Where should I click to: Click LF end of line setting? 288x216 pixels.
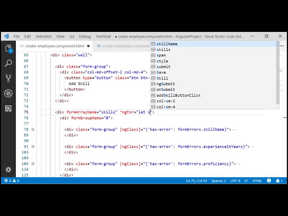coord(246,181)
